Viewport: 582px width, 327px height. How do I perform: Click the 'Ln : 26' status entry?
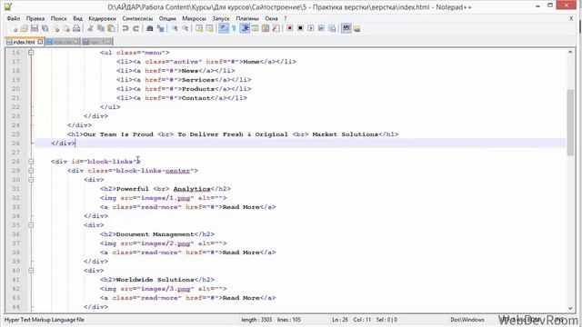coord(340,320)
